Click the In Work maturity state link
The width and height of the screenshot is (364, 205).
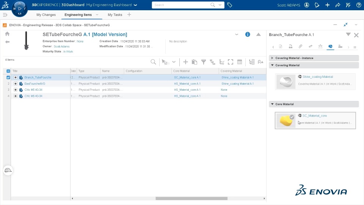point(68,52)
